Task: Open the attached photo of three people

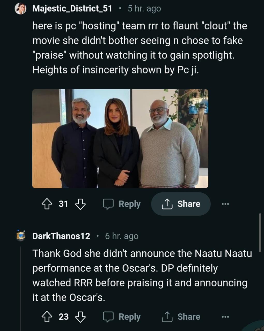Action: 120,139
